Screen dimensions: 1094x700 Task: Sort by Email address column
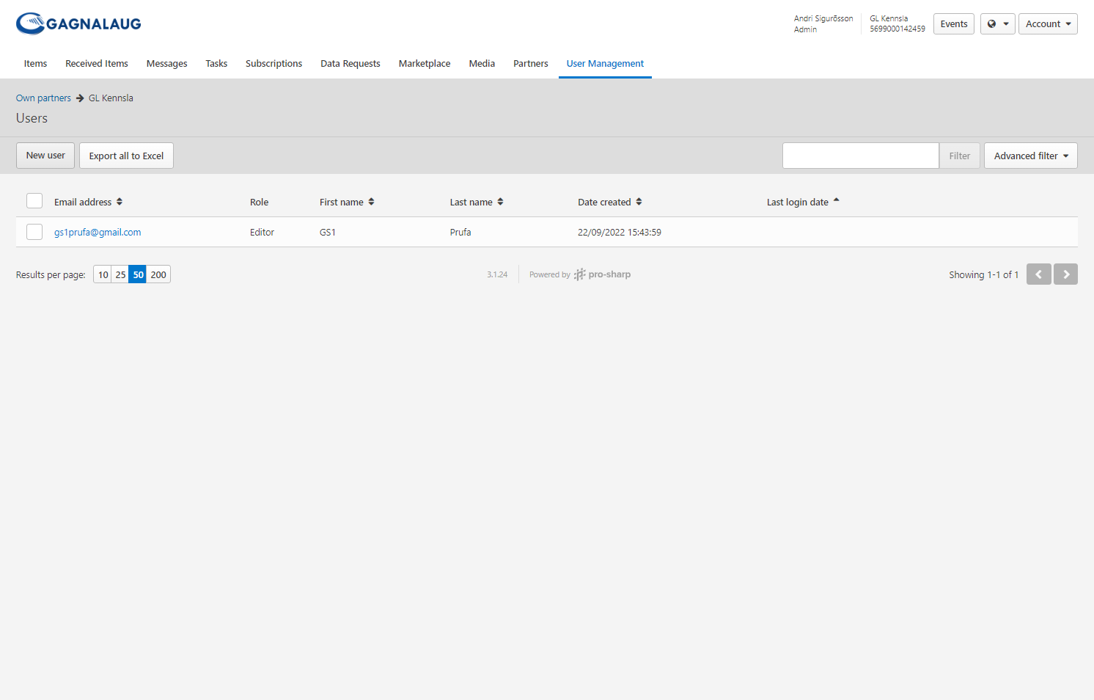pyautogui.click(x=88, y=202)
